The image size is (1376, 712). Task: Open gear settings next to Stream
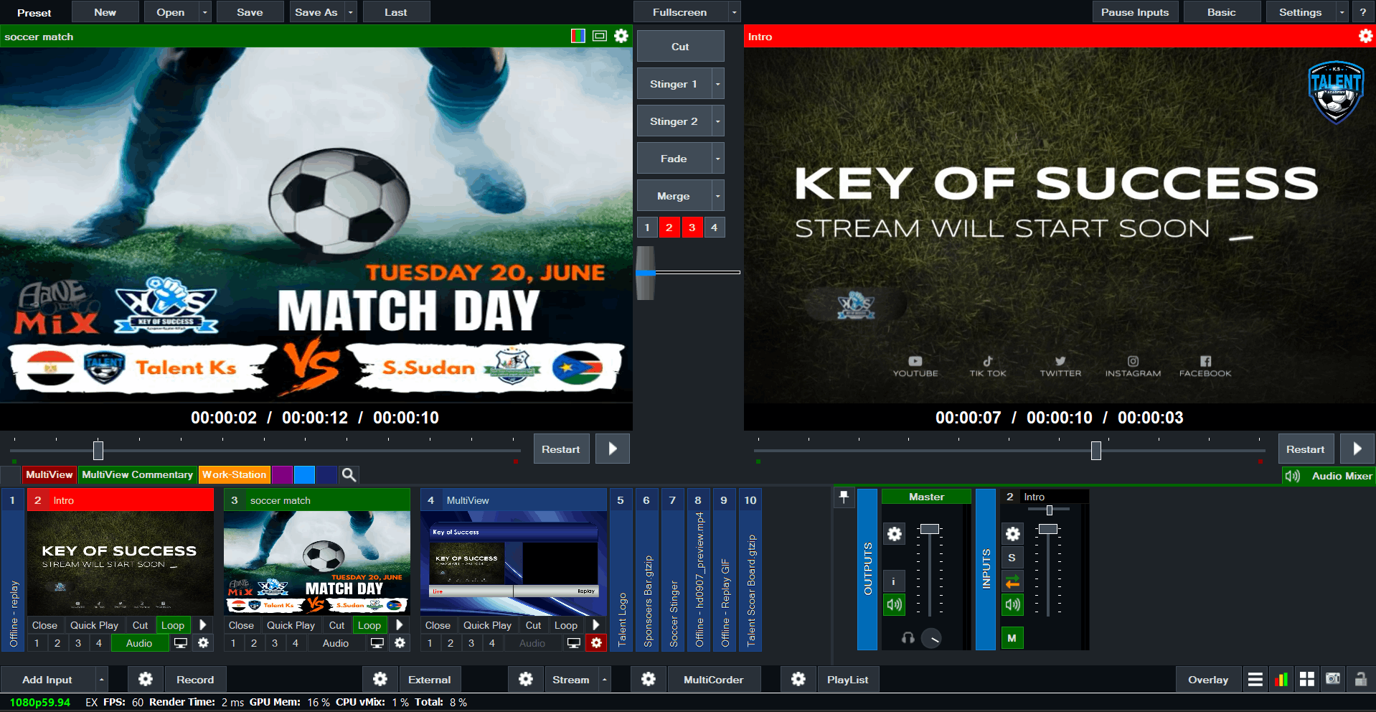(x=526, y=679)
